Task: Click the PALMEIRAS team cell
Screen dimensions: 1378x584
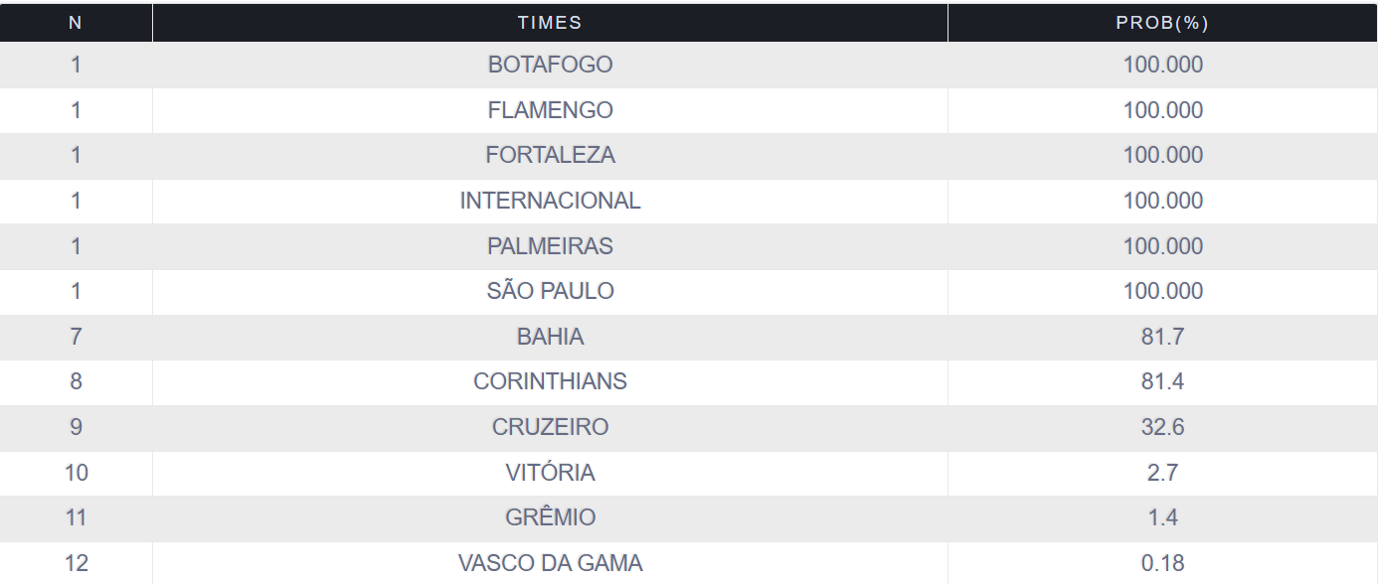Action: (x=550, y=246)
